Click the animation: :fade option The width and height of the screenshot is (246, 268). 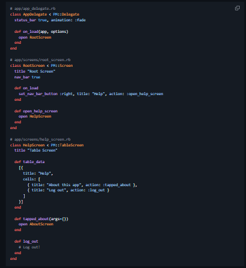tap(68, 20)
